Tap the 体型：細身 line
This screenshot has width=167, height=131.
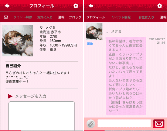tap(48, 49)
